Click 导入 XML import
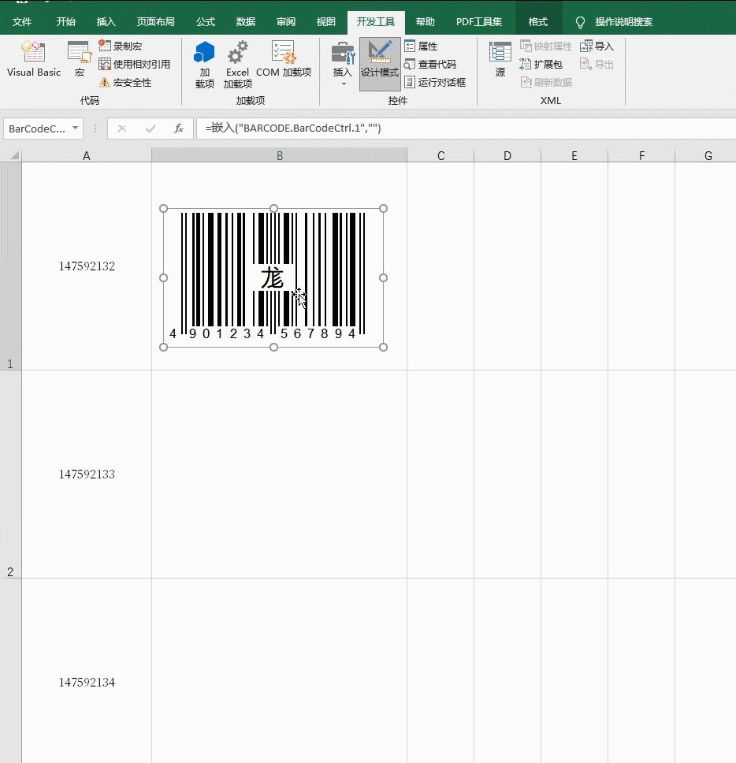This screenshot has height=763, width=736. [597, 46]
